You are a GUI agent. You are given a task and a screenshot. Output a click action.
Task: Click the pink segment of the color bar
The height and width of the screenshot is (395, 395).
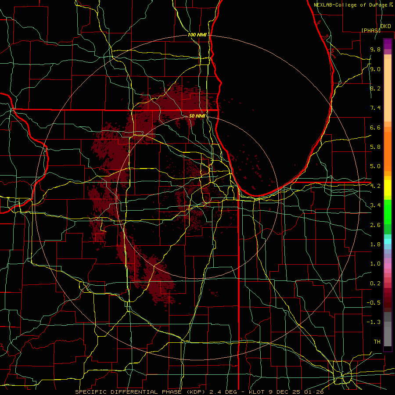point(388,266)
